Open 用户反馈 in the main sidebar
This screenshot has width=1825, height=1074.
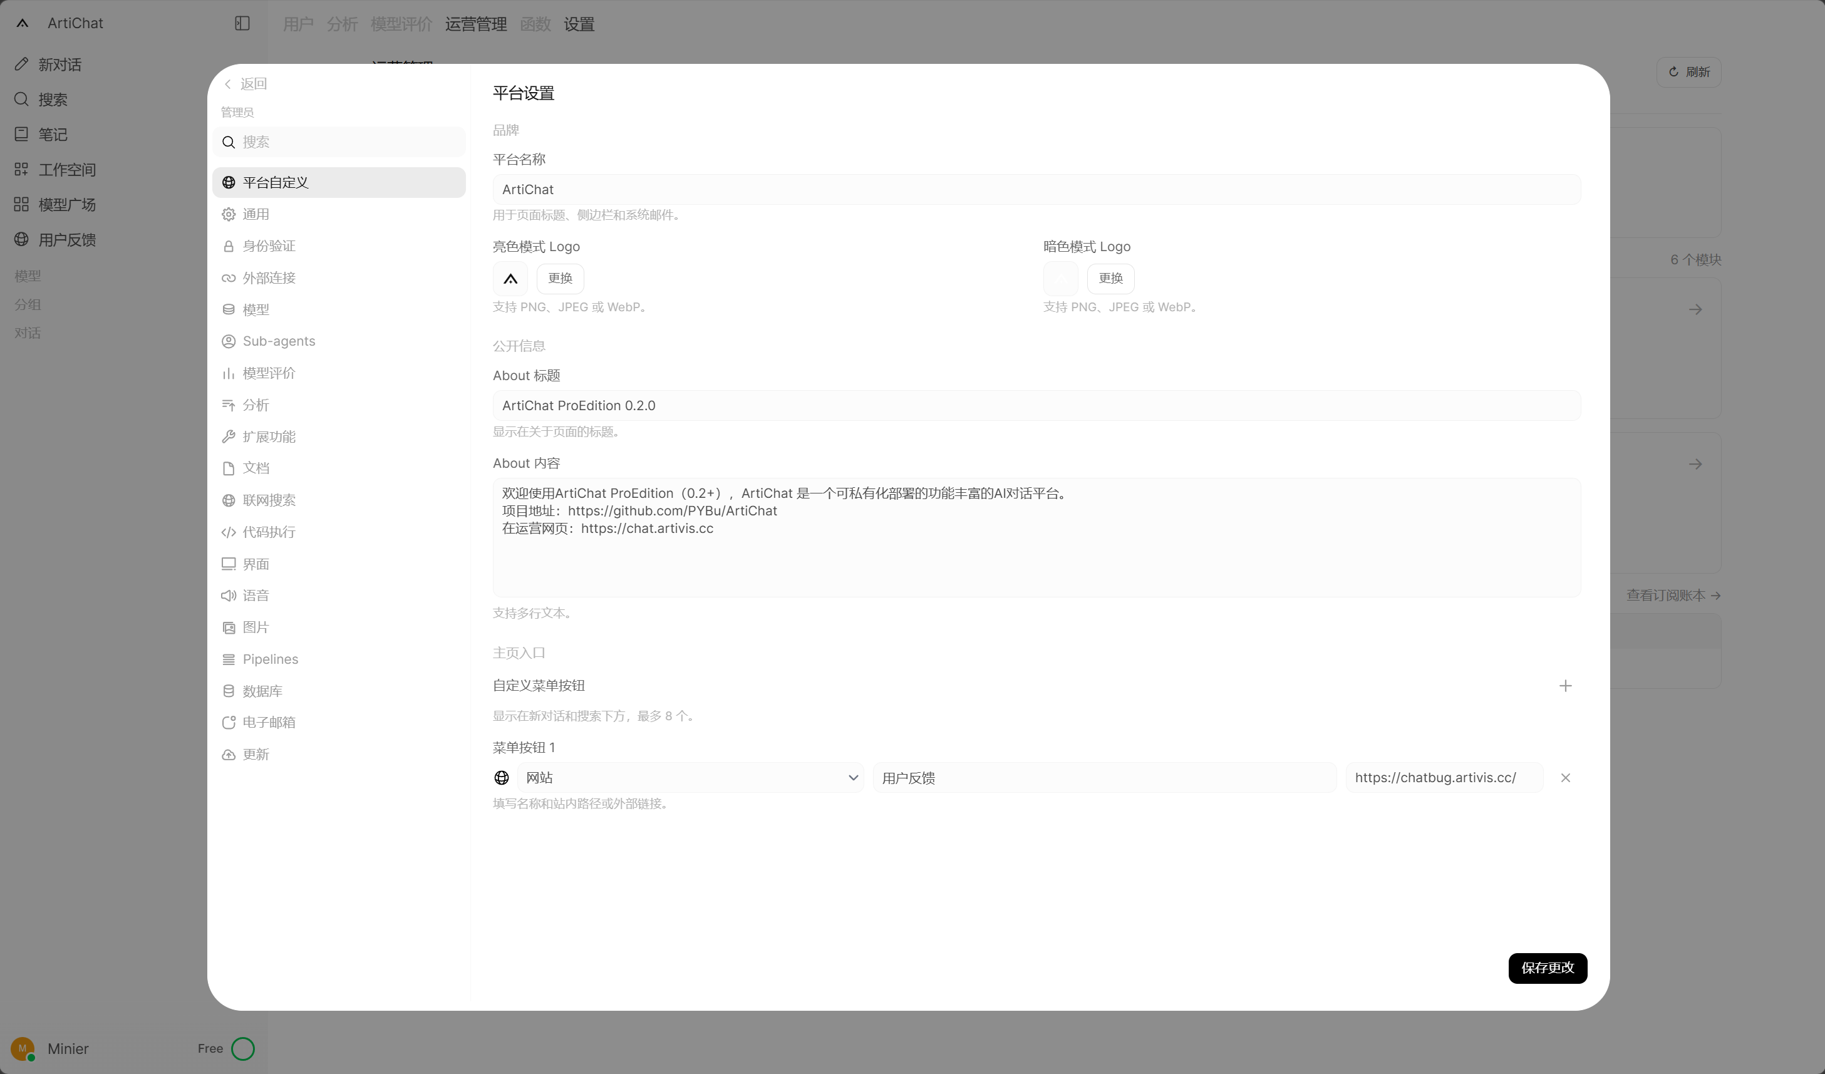(x=55, y=240)
